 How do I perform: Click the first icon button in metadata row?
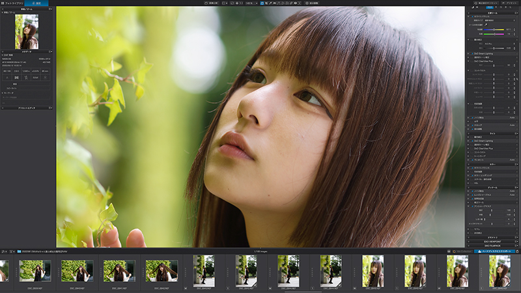pyautogui.click(x=7, y=77)
